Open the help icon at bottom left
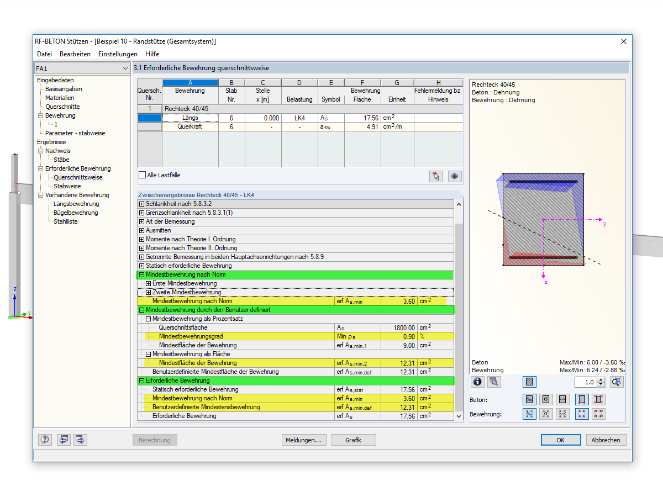This screenshot has height=497, width=663. coord(45,440)
